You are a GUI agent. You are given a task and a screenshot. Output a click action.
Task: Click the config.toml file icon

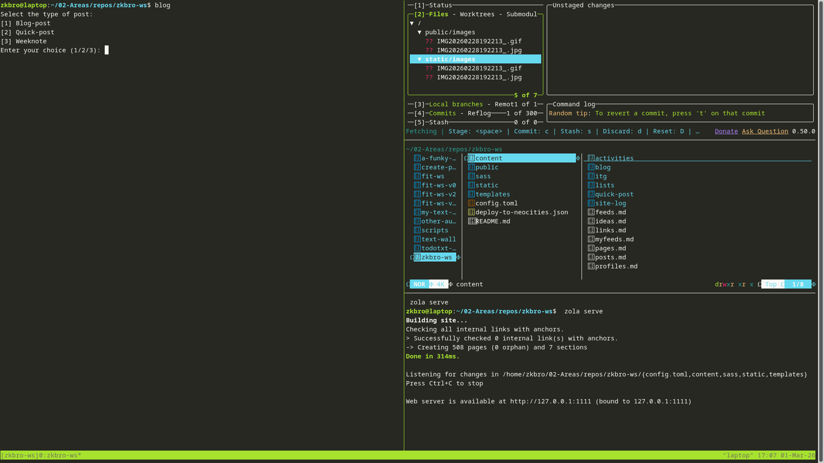(471, 203)
